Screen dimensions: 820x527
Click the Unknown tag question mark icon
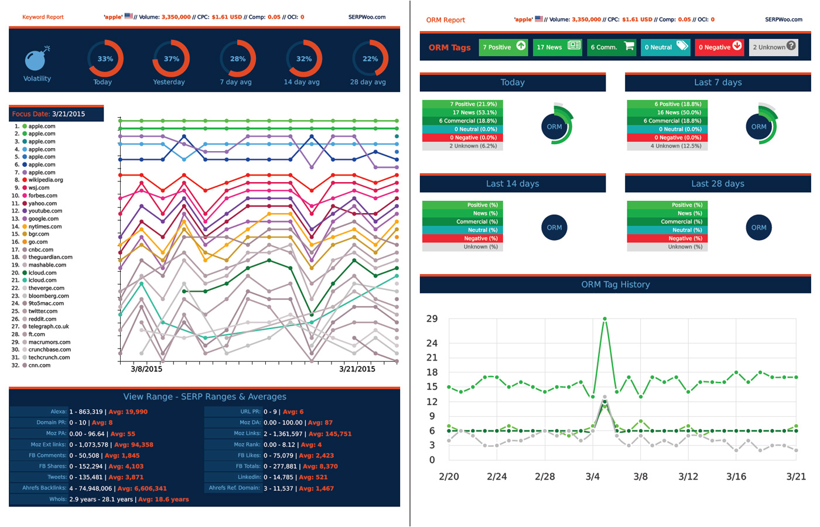pyautogui.click(x=791, y=46)
